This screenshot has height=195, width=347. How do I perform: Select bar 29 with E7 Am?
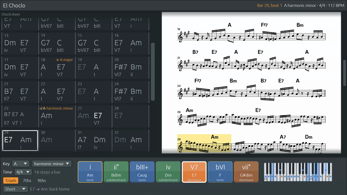click(20, 140)
